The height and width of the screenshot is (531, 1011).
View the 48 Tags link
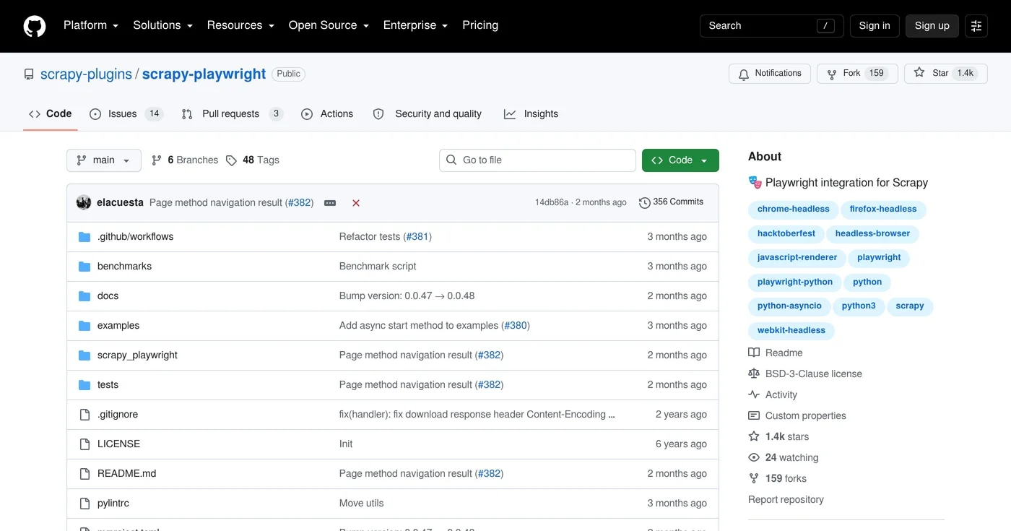[252, 160]
